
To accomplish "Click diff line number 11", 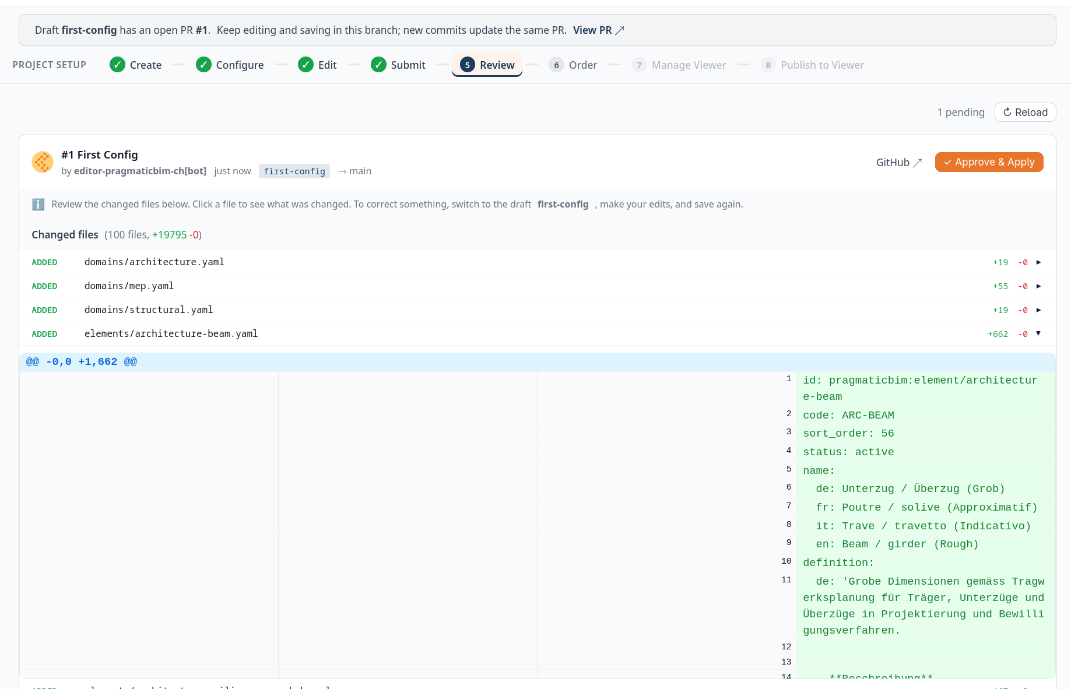I will click(x=786, y=580).
